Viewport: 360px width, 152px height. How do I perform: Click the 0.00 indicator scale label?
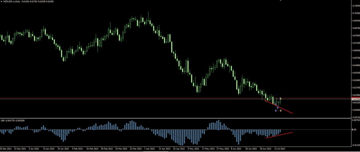point(354,130)
